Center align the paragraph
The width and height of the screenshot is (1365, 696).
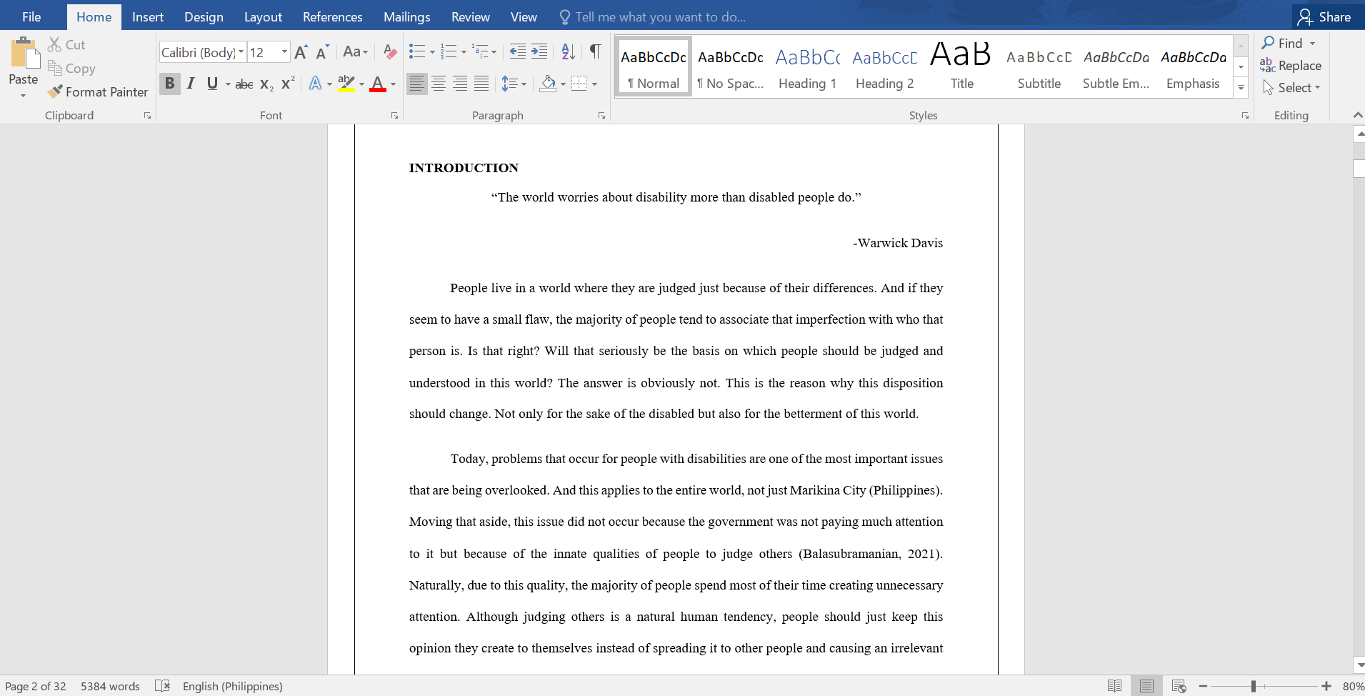[439, 84]
